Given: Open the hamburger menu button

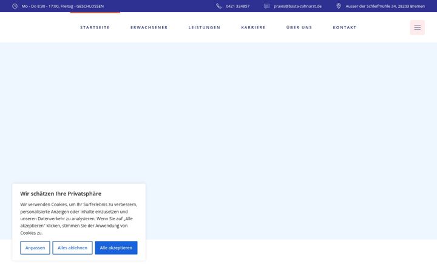Looking at the screenshot, I should [417, 27].
